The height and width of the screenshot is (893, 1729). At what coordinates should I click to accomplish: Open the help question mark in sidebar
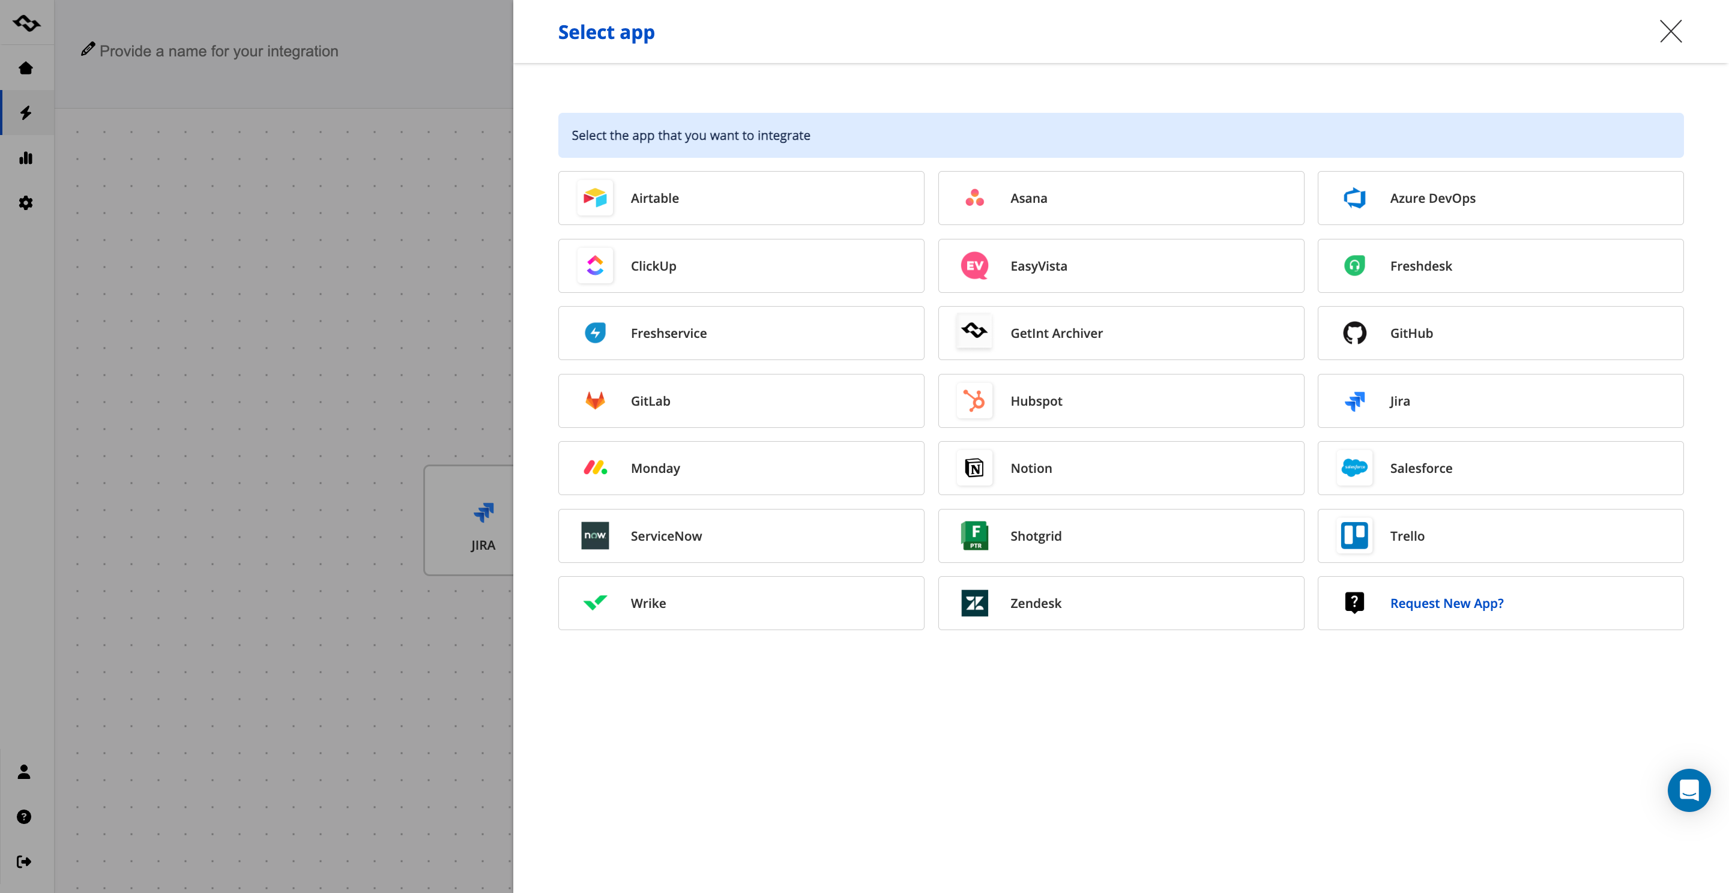[x=24, y=817]
